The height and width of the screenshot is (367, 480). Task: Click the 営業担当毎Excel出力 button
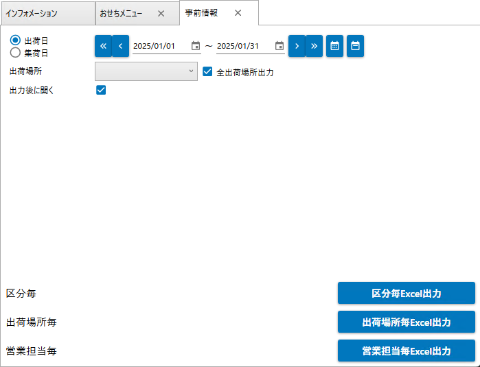(407, 351)
